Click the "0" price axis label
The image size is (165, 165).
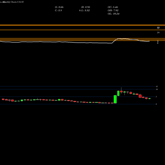point(156,104)
